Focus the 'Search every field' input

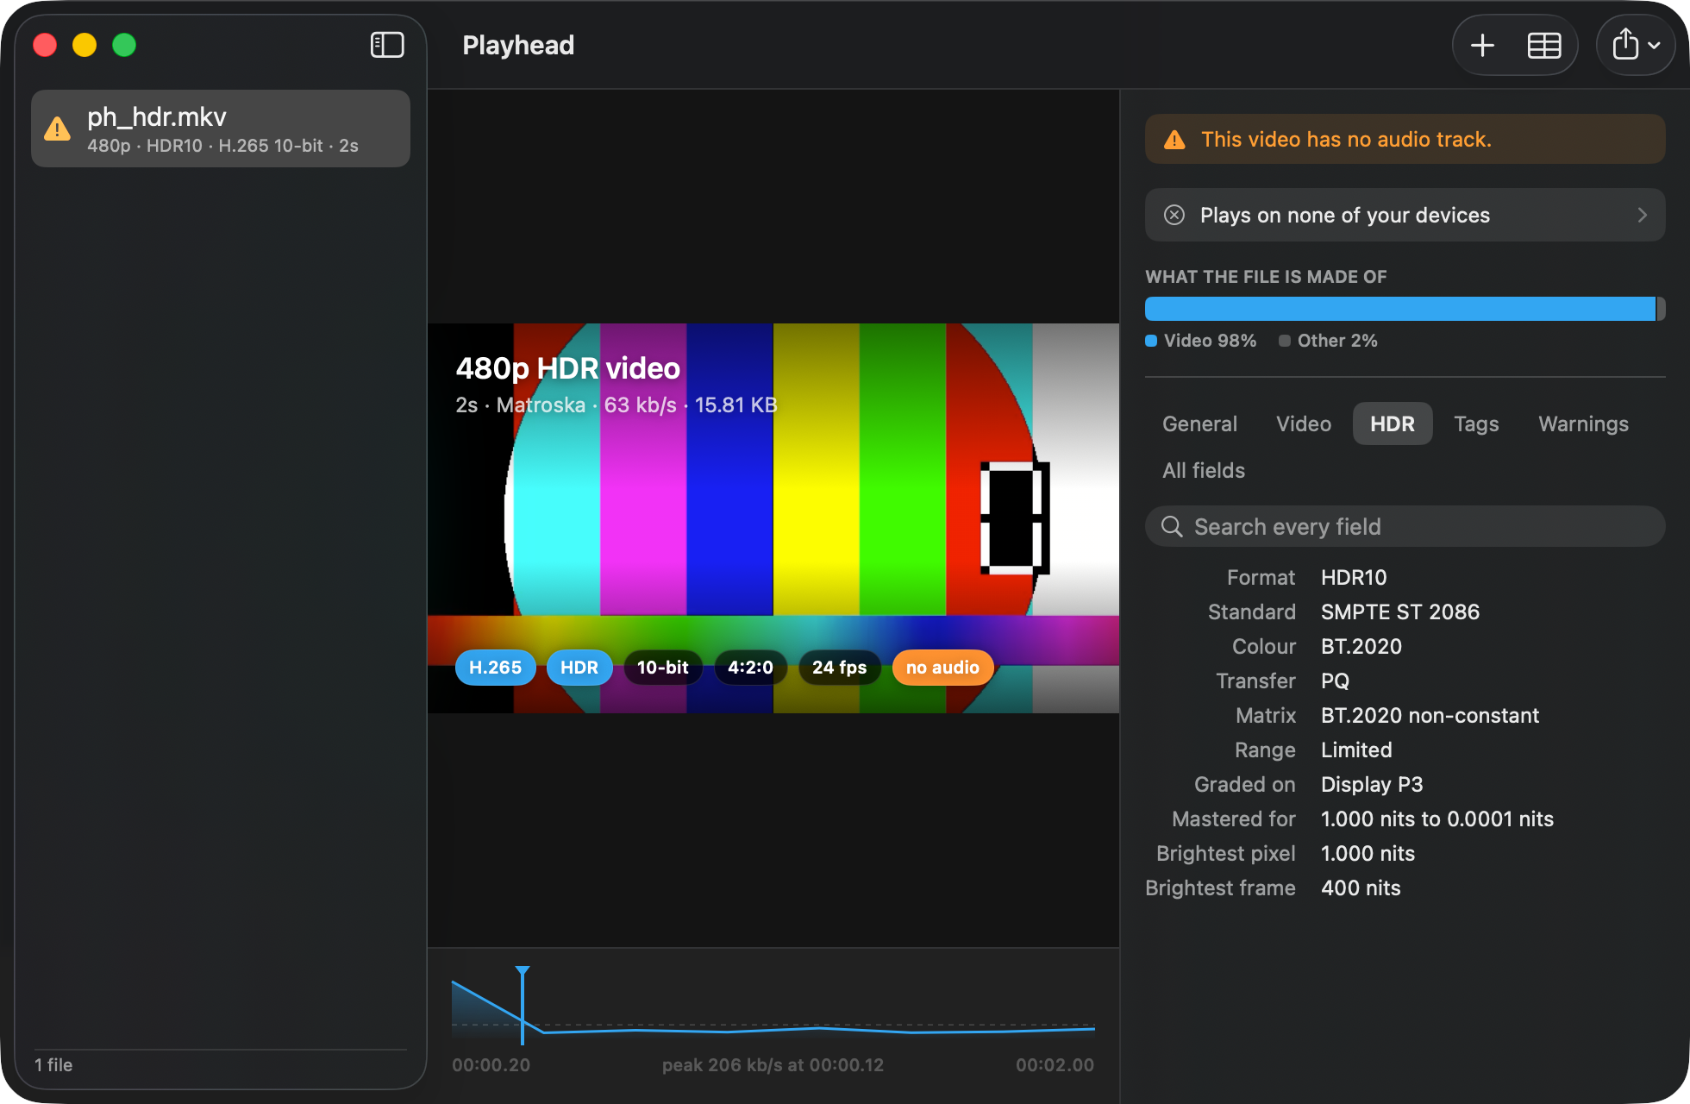pyautogui.click(x=1405, y=526)
